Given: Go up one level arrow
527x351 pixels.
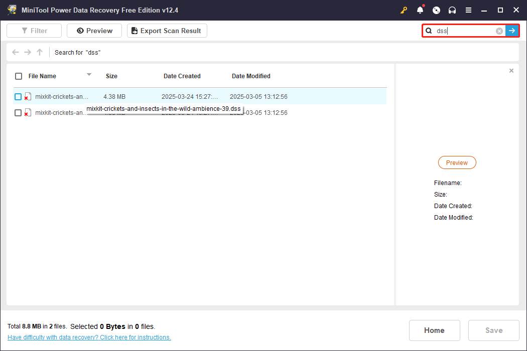Looking at the screenshot, I should pyautogui.click(x=40, y=52).
